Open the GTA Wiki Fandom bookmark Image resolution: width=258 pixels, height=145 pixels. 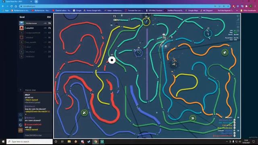pyautogui.click(x=154, y=10)
